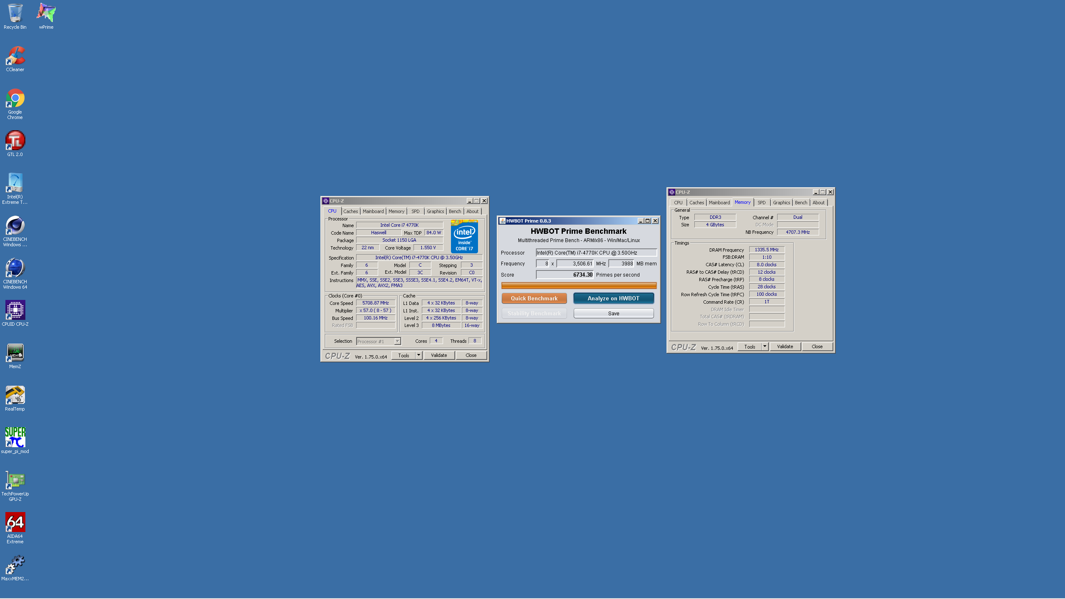
Task: Click the orange benchmark progress bar
Action: 579,285
